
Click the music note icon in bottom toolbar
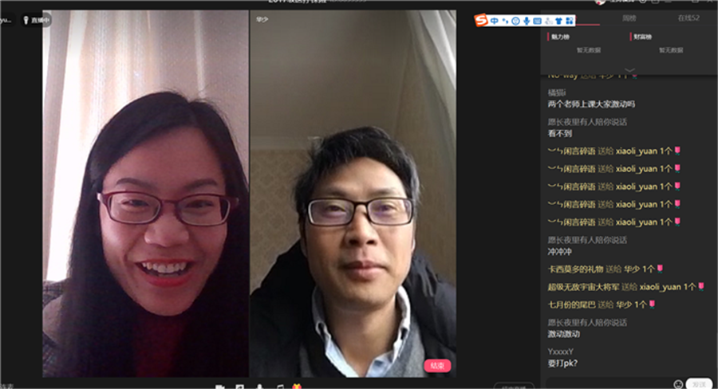point(278,387)
